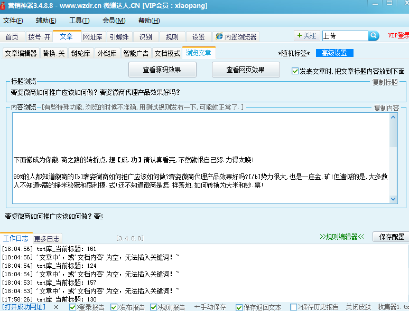This screenshot has height=311, width=409.
Task: Select the 文章 tab
Action: tap(67, 36)
